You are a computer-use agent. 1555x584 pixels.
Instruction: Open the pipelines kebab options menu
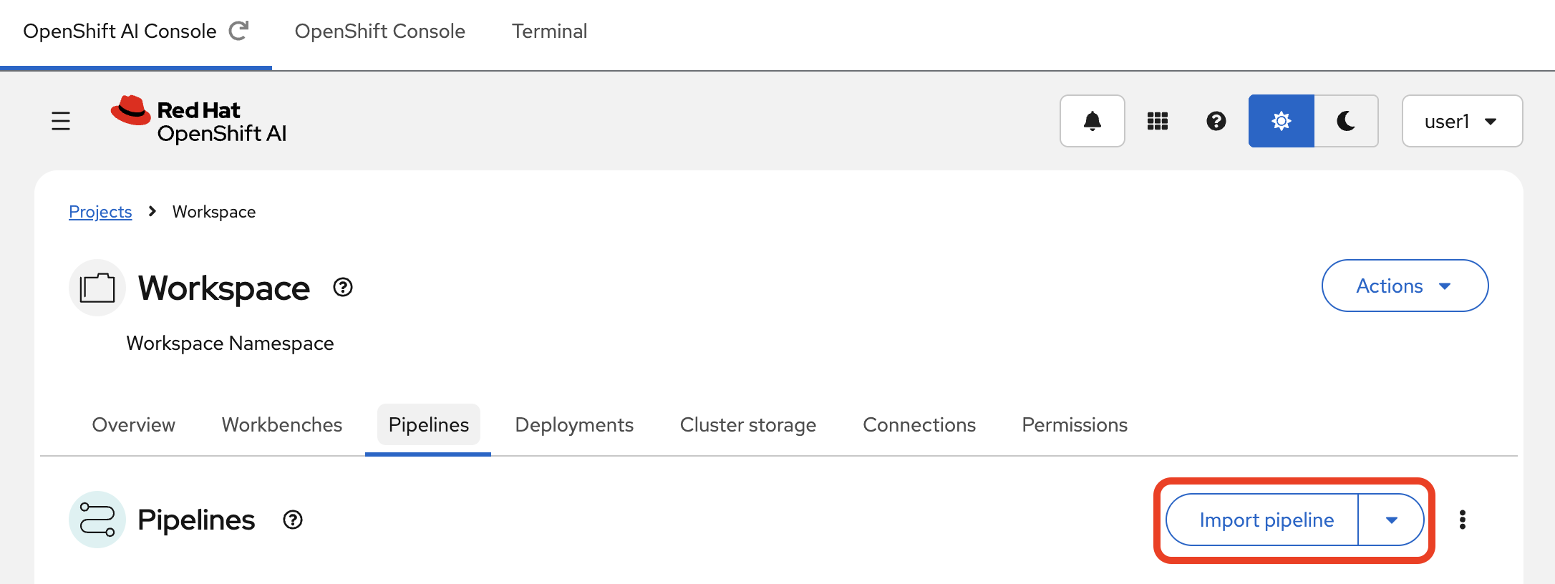tap(1463, 520)
